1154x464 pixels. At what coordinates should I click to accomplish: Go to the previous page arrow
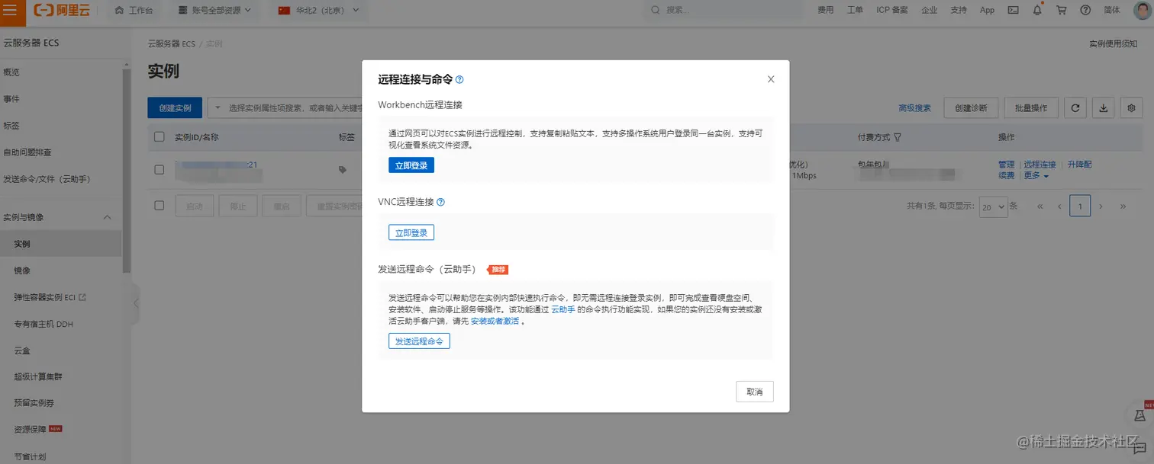(1059, 206)
